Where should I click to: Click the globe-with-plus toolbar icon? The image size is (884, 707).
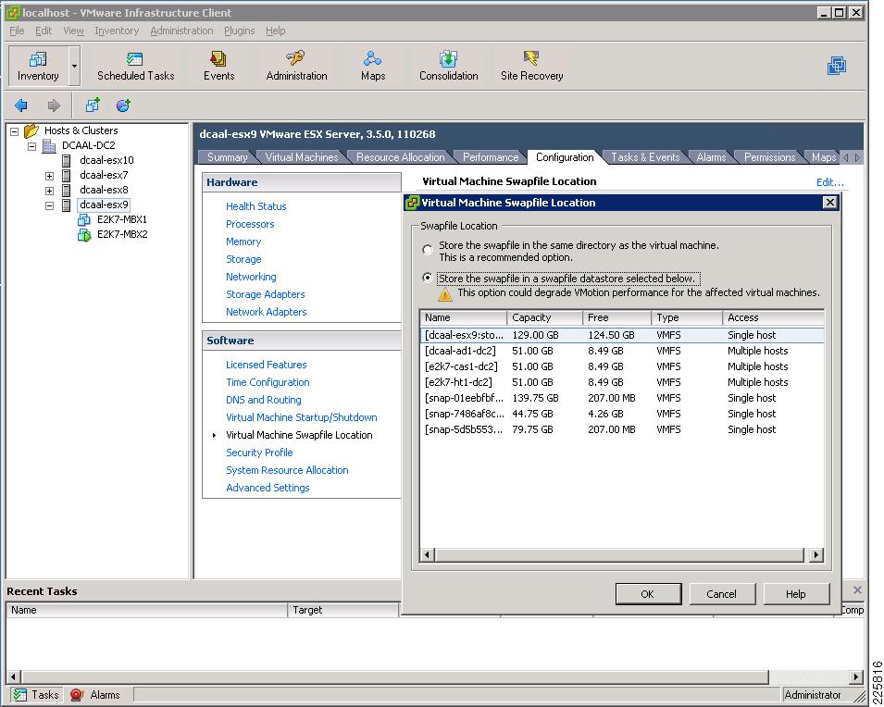(x=123, y=105)
